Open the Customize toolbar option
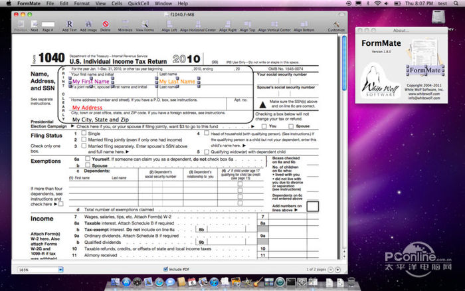Screen dimensions: 465x291 [x=336, y=26]
